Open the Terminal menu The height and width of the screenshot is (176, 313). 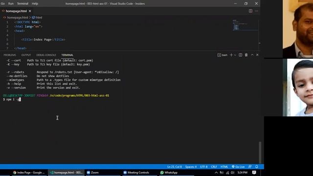pos(22,3)
